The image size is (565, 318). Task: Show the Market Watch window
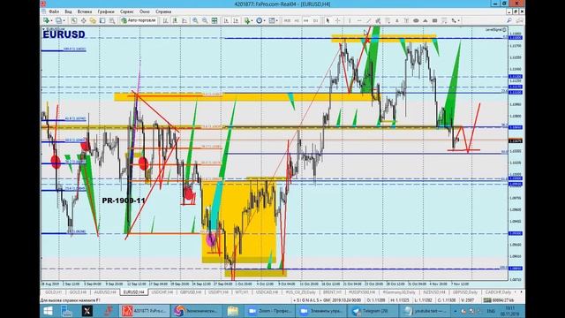(x=73, y=20)
